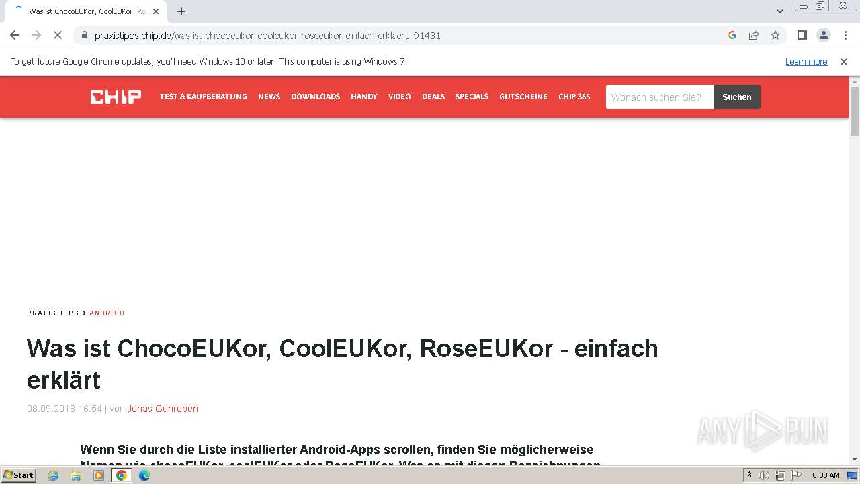Open the Video section

400,97
